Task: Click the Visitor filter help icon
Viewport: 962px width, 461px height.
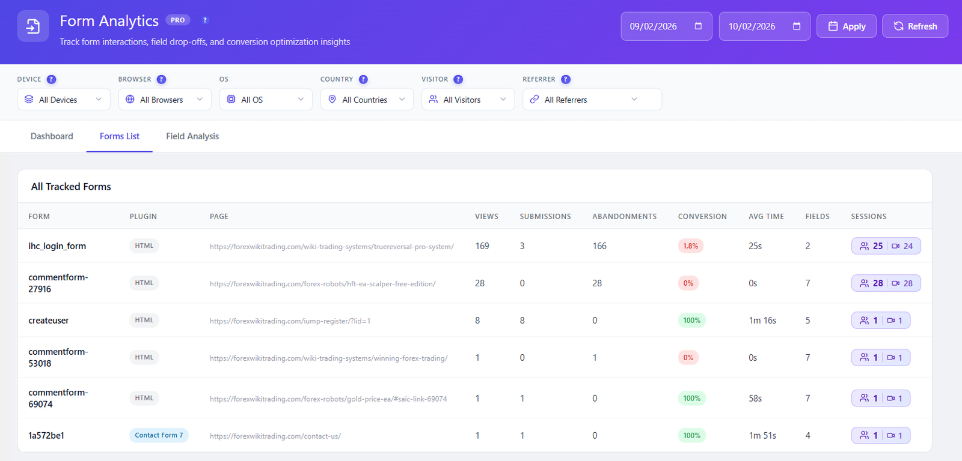Action: [458, 79]
